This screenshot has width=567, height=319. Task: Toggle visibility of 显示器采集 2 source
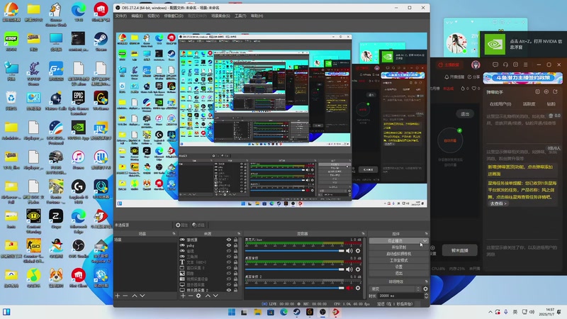click(228, 290)
